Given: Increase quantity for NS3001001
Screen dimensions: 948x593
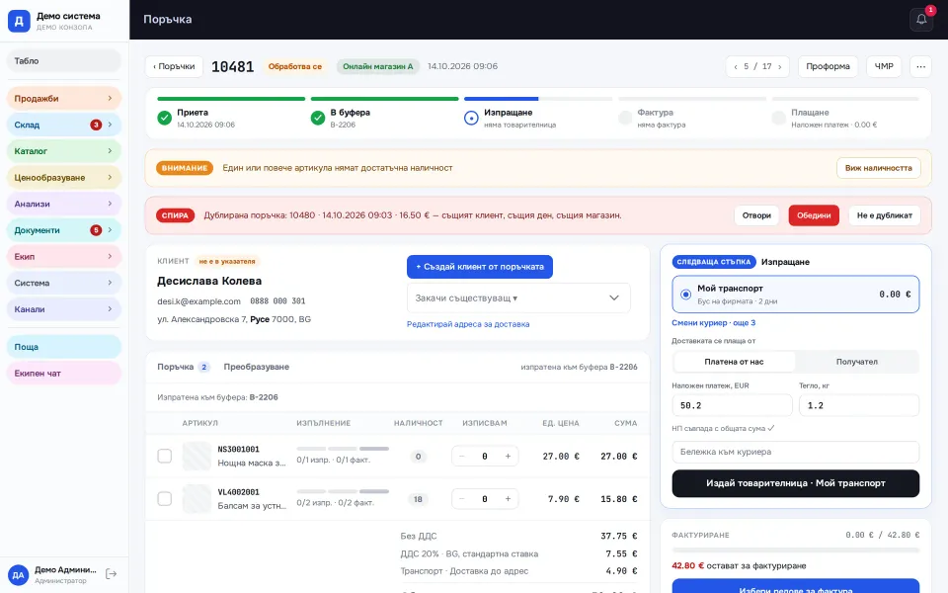Looking at the screenshot, I should tap(508, 457).
